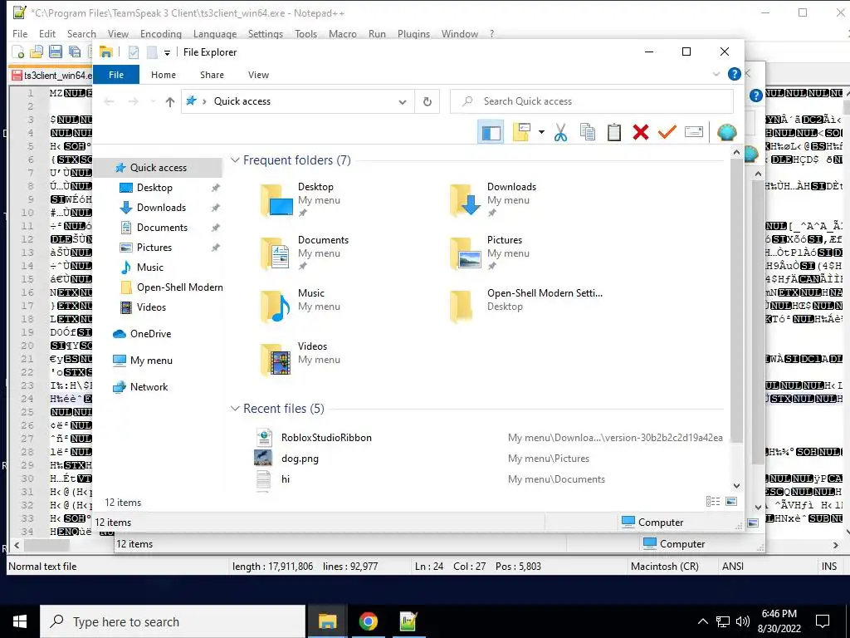Select Downloads in the navigation pane

click(x=161, y=208)
